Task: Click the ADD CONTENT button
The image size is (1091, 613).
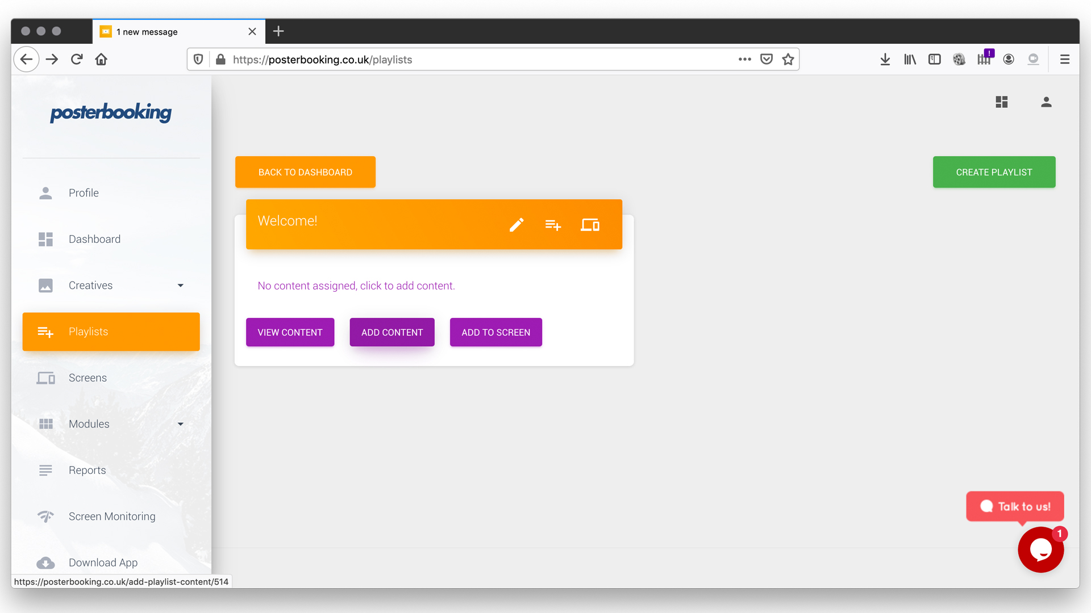Action: [x=392, y=332]
